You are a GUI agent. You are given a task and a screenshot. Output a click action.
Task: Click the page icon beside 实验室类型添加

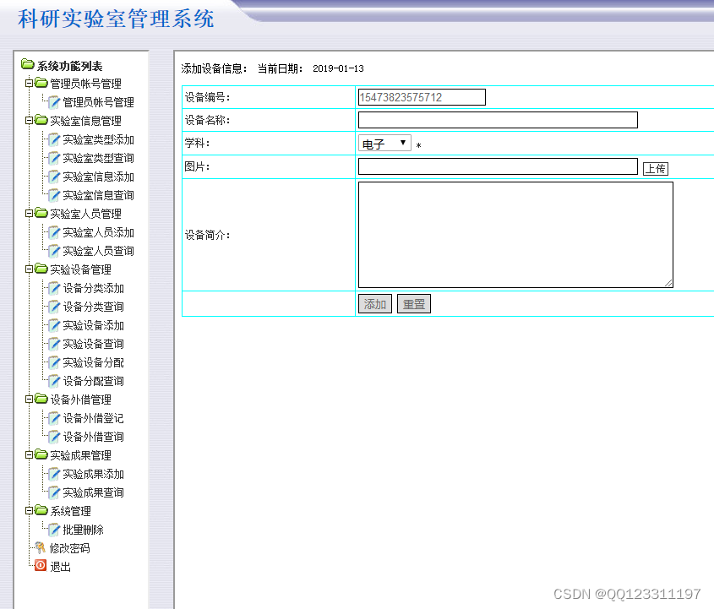[x=54, y=139]
